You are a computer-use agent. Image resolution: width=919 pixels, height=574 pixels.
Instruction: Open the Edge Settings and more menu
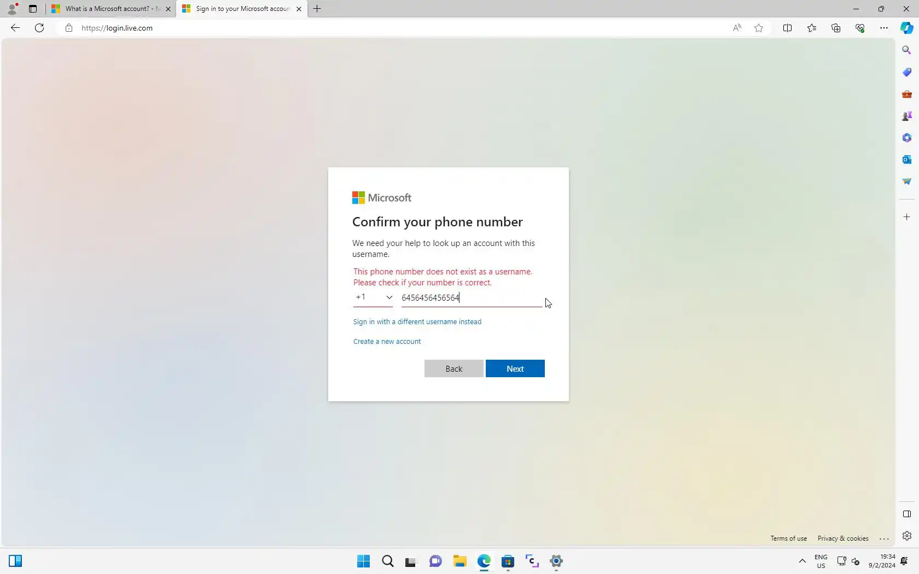884,28
